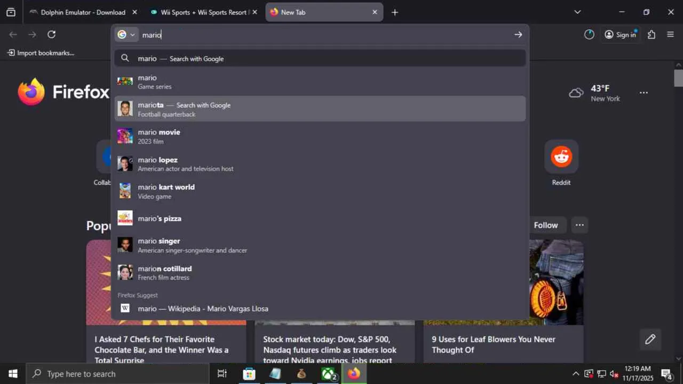Open Firefox View from the tab strip
Screen dimensions: 683x384
tap(11, 12)
